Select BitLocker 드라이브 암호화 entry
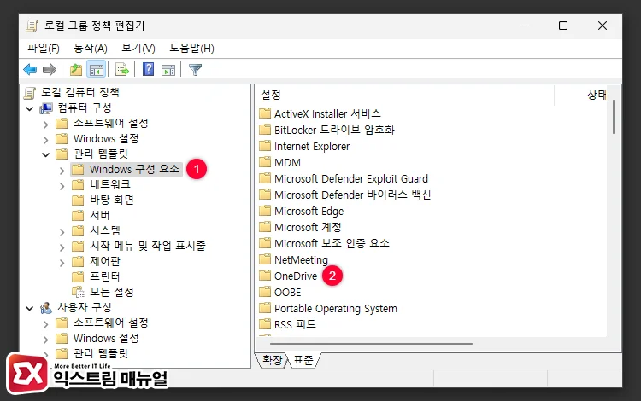Screen dimensions: 641x401 pos(334,130)
